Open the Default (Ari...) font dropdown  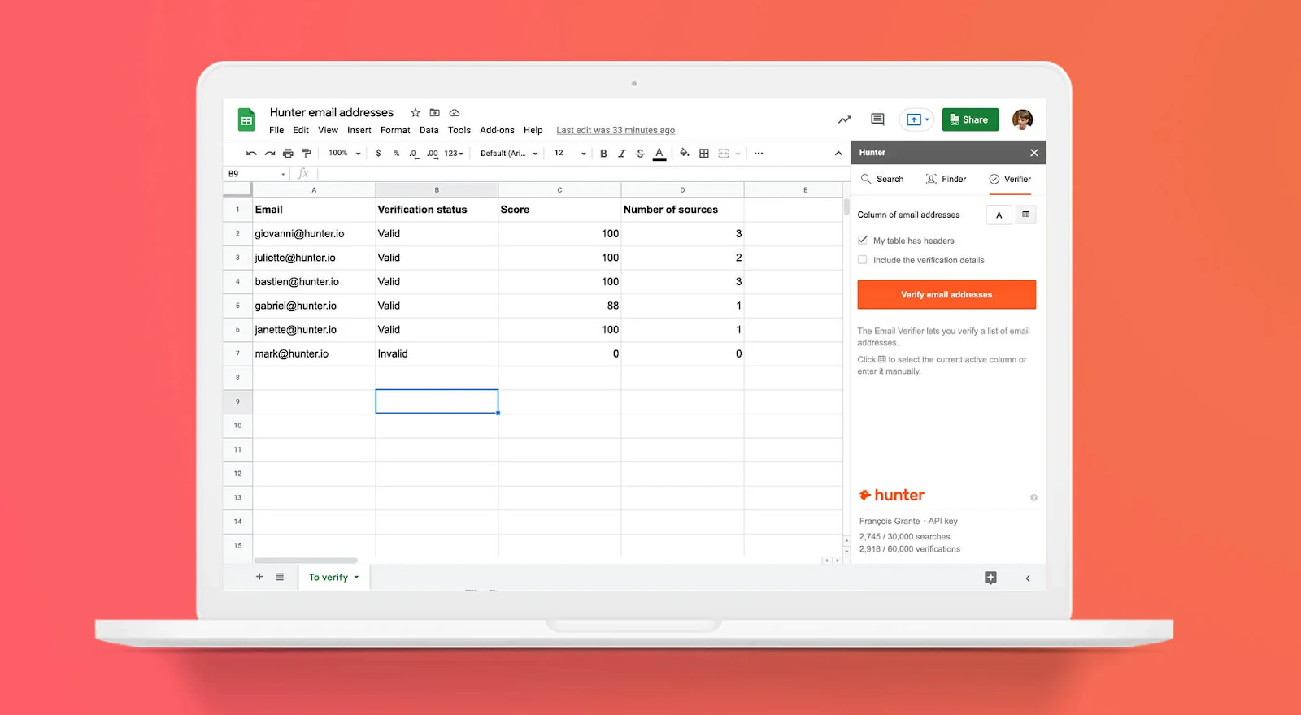[509, 153]
